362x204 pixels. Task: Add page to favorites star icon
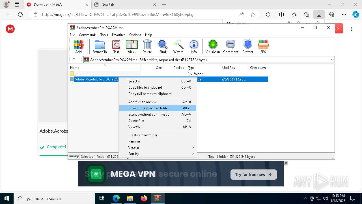point(253,14)
